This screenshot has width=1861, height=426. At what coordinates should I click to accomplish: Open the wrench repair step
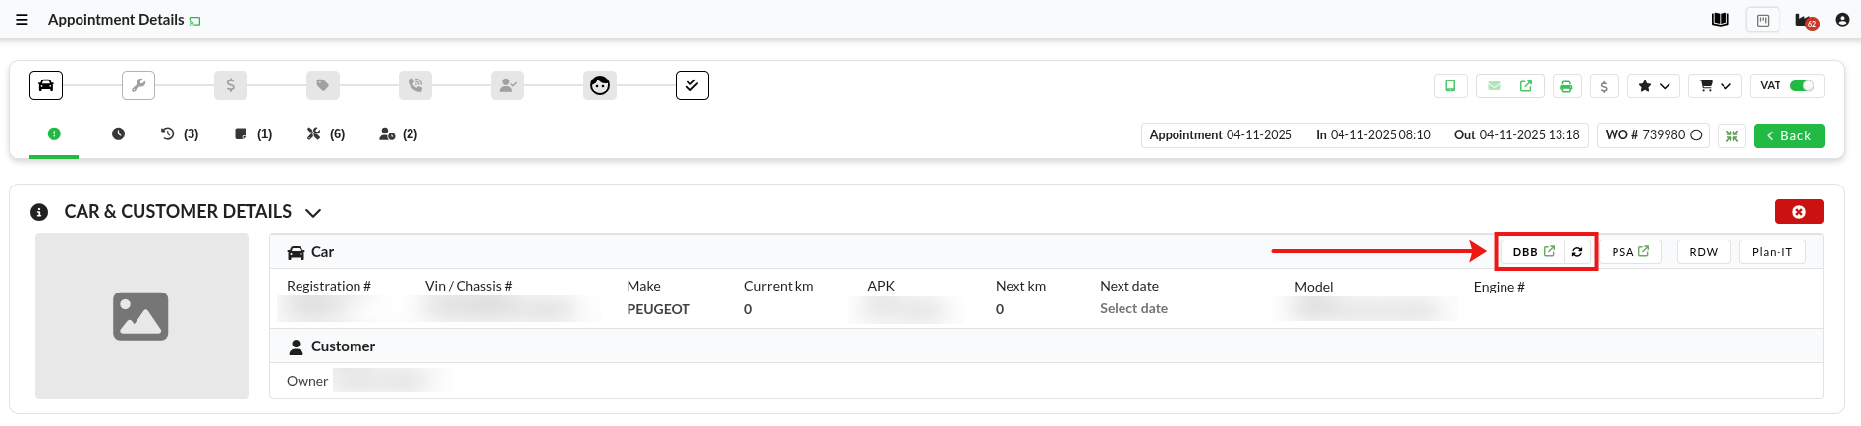click(138, 85)
